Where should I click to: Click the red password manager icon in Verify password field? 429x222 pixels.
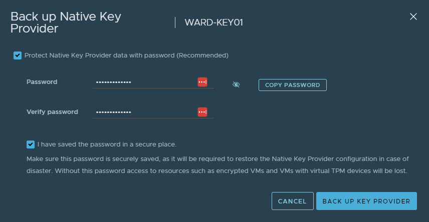202,112
